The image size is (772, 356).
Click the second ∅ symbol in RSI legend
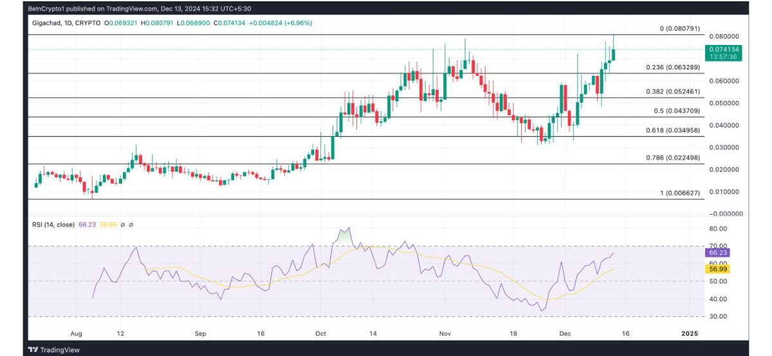[x=131, y=225]
